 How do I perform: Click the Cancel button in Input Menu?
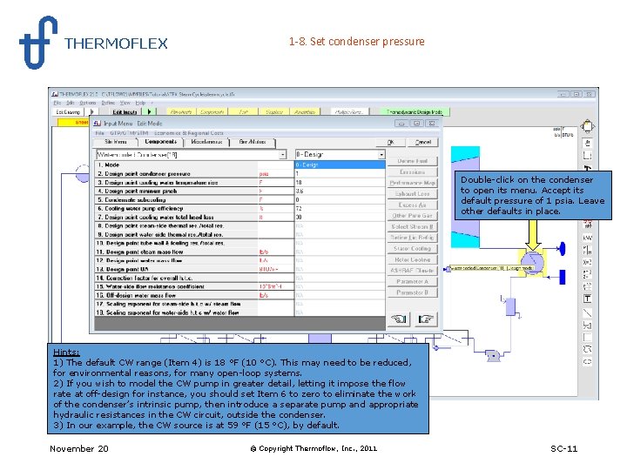[x=422, y=142]
